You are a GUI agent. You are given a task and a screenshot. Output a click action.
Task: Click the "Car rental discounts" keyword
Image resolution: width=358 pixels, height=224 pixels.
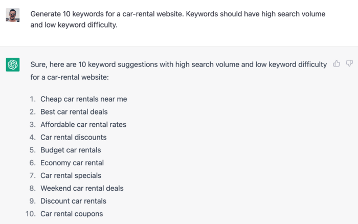pyautogui.click(x=74, y=137)
